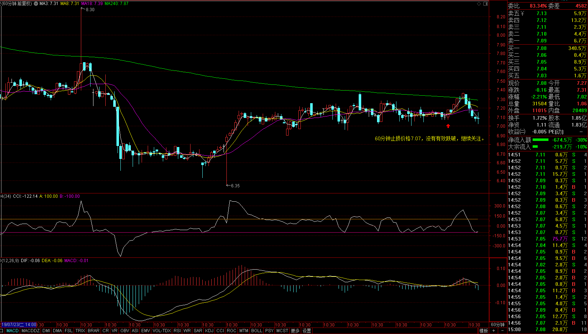Select the CR indicator tab
Image resolution: width=588 pixels, height=334 pixels.
pyautogui.click(x=106, y=331)
